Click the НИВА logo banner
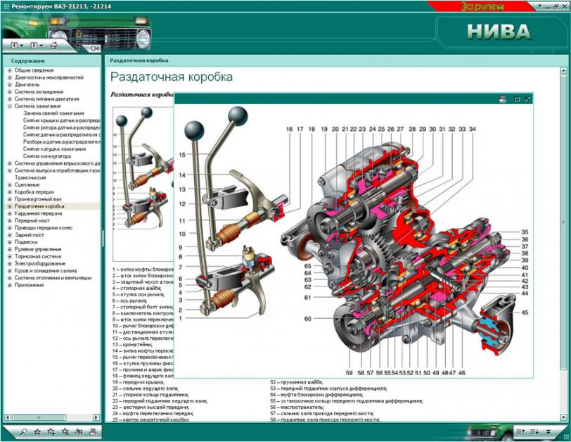The height and width of the screenshot is (442, 571). click(x=499, y=32)
